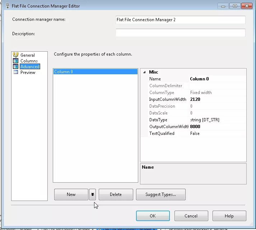The image size is (256, 230).
Task: Close the Flat File Connection Manager Editor
Action: coord(247,6)
